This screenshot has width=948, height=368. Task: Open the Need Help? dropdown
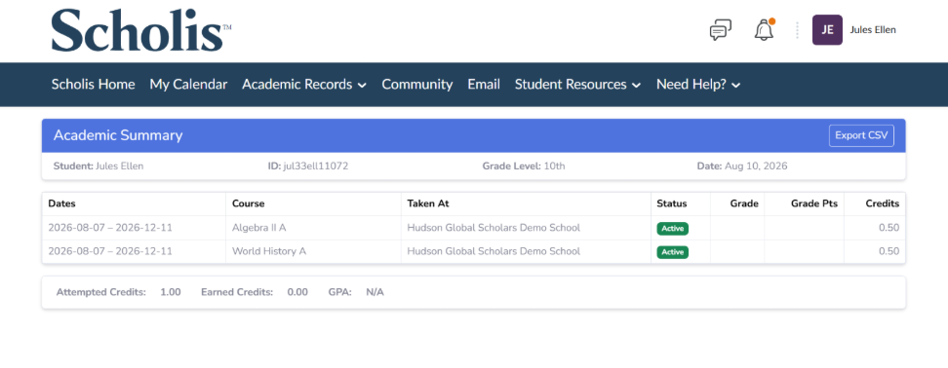pyautogui.click(x=698, y=85)
